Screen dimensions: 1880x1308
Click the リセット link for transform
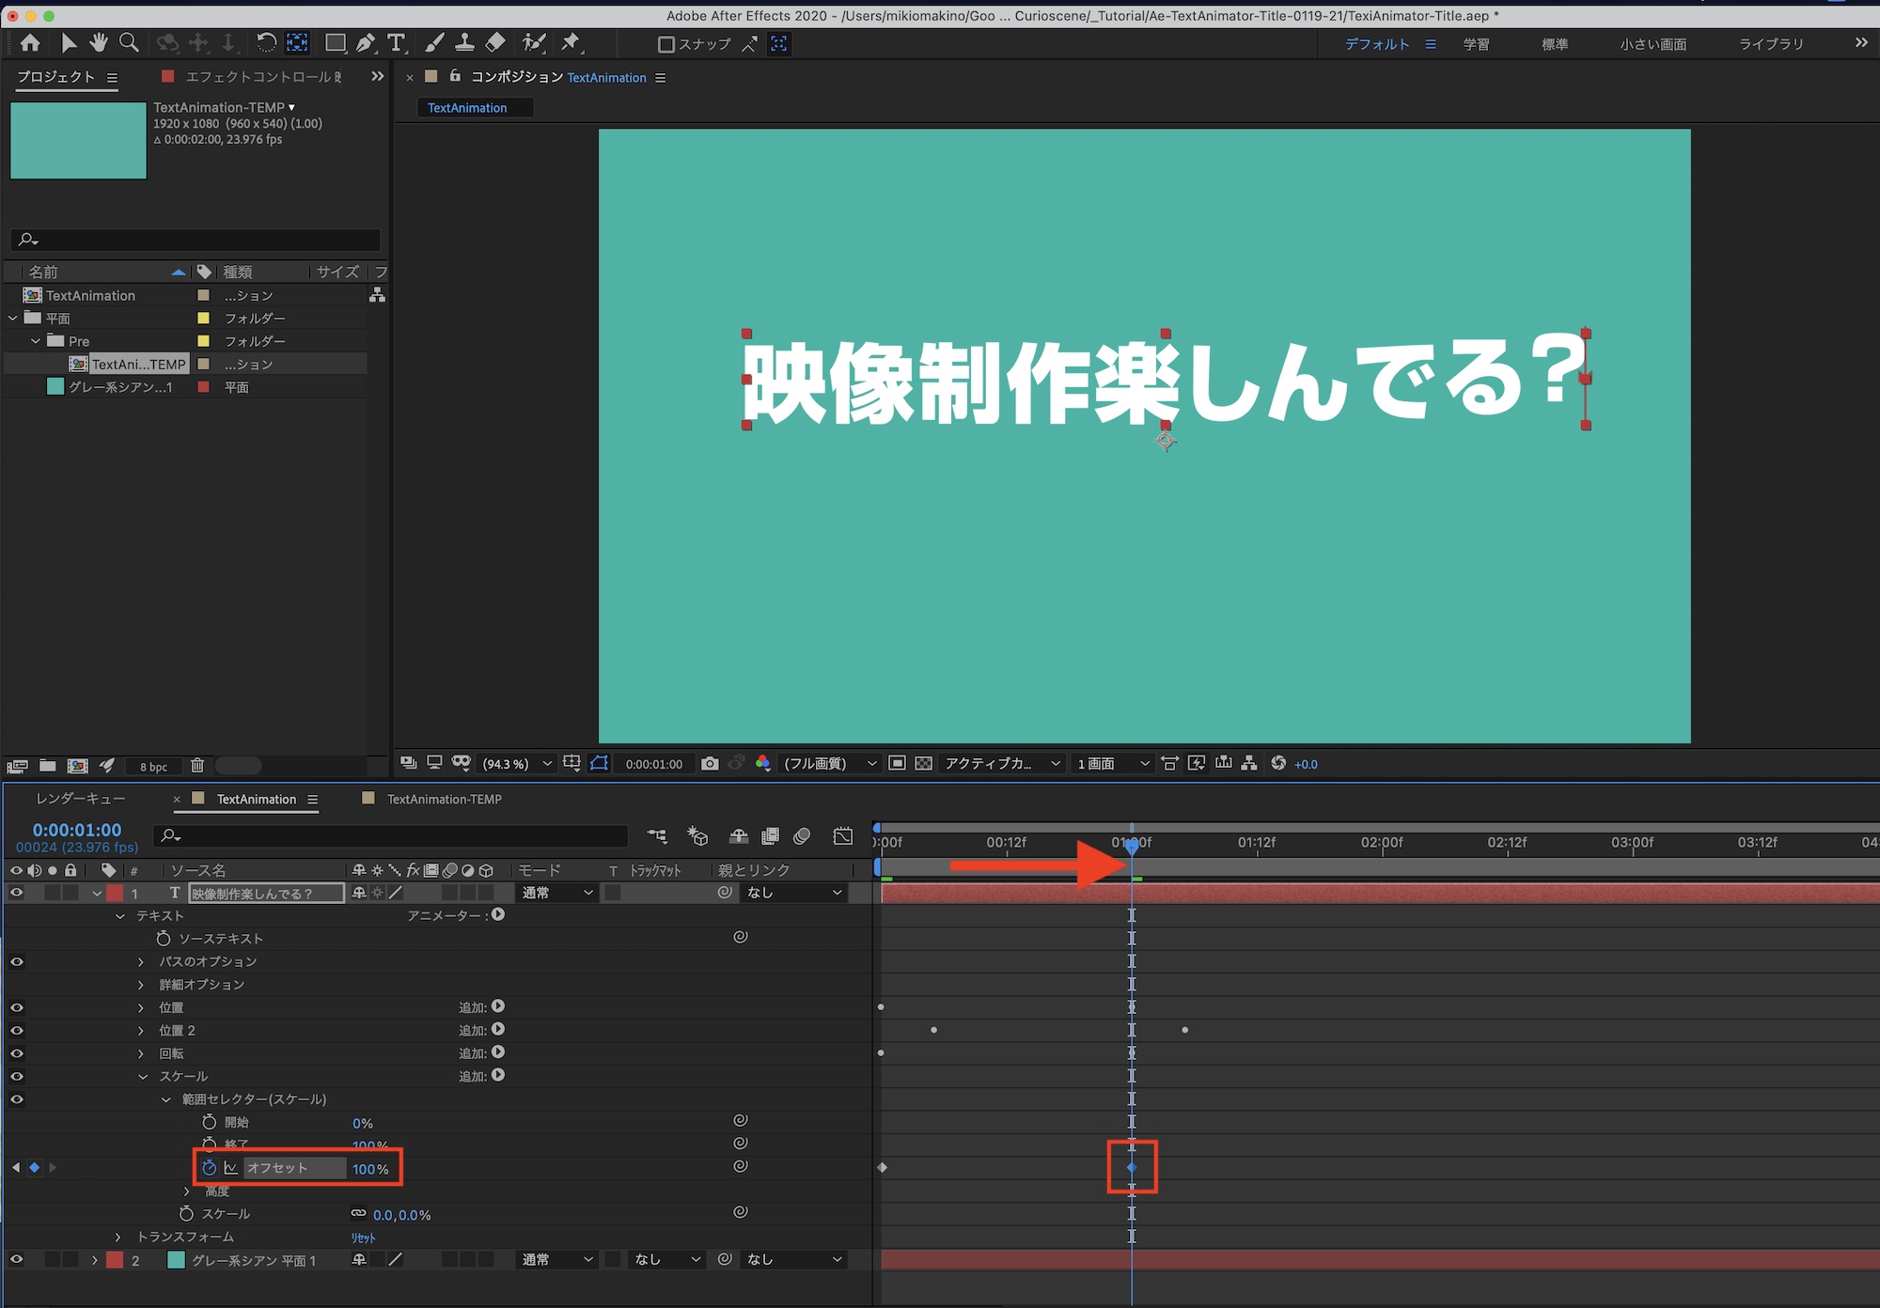[x=363, y=1238]
